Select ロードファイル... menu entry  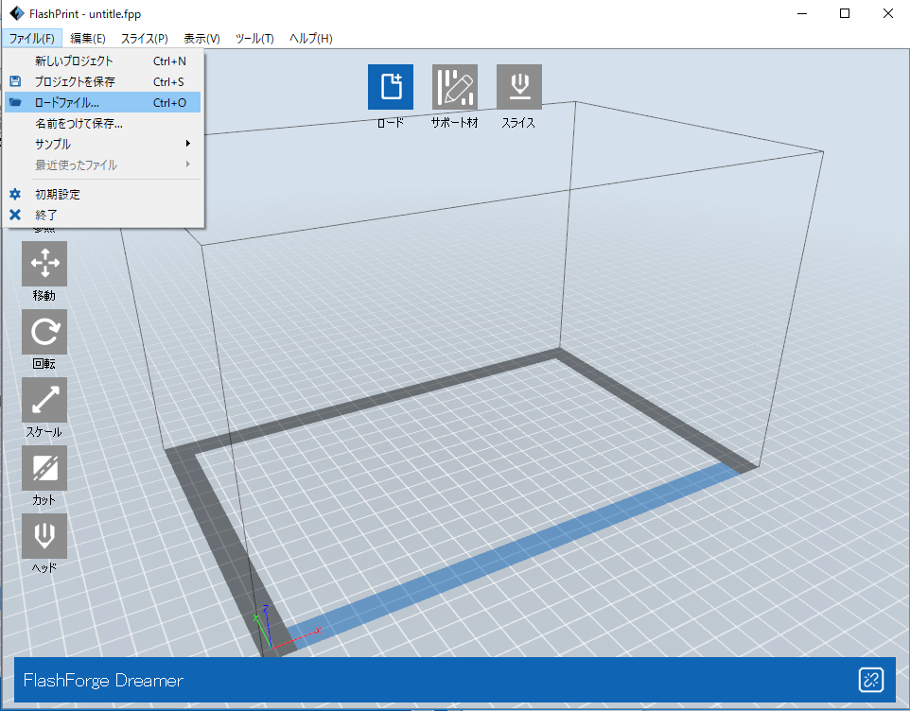point(103,103)
